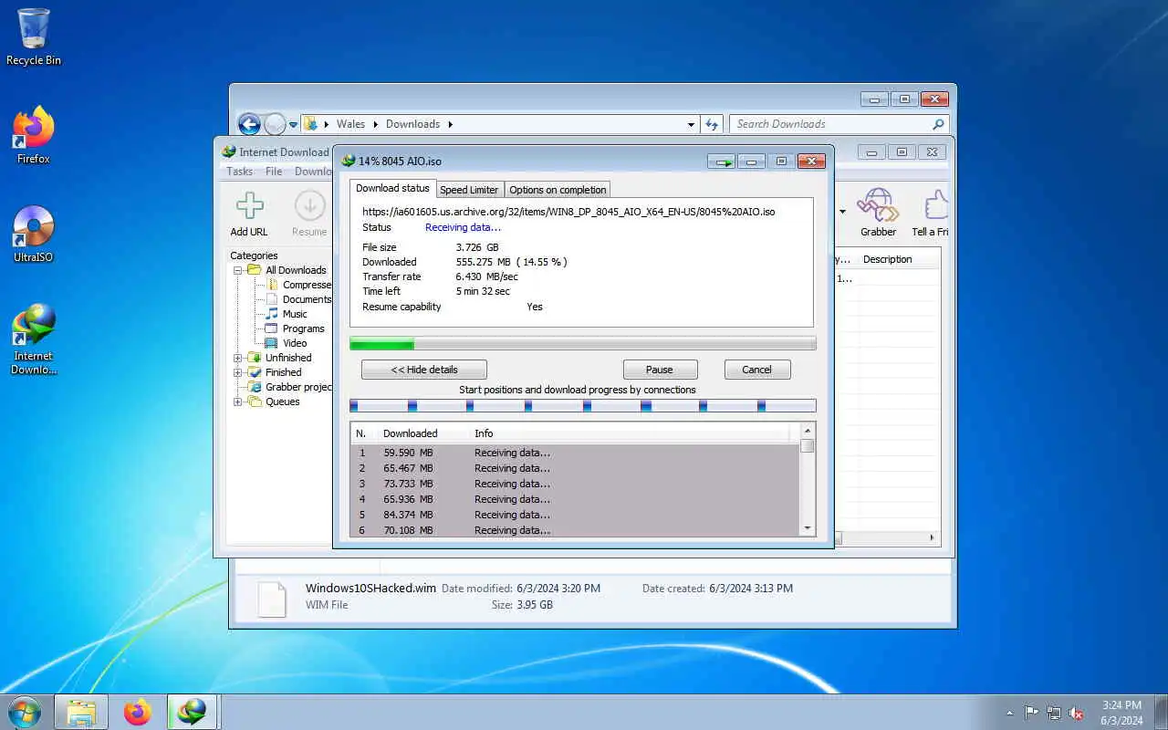Click the connections list scrollbar up arrow

point(807,430)
